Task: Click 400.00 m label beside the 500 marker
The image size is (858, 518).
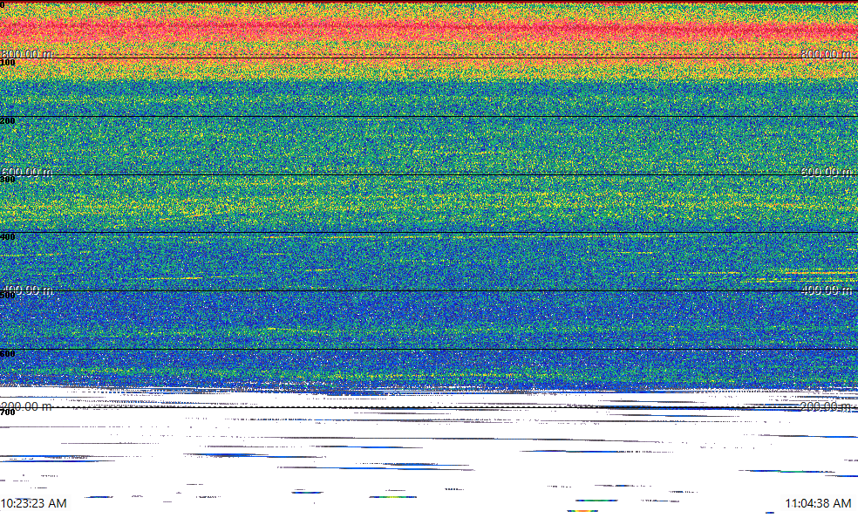Action: pyautogui.click(x=27, y=290)
